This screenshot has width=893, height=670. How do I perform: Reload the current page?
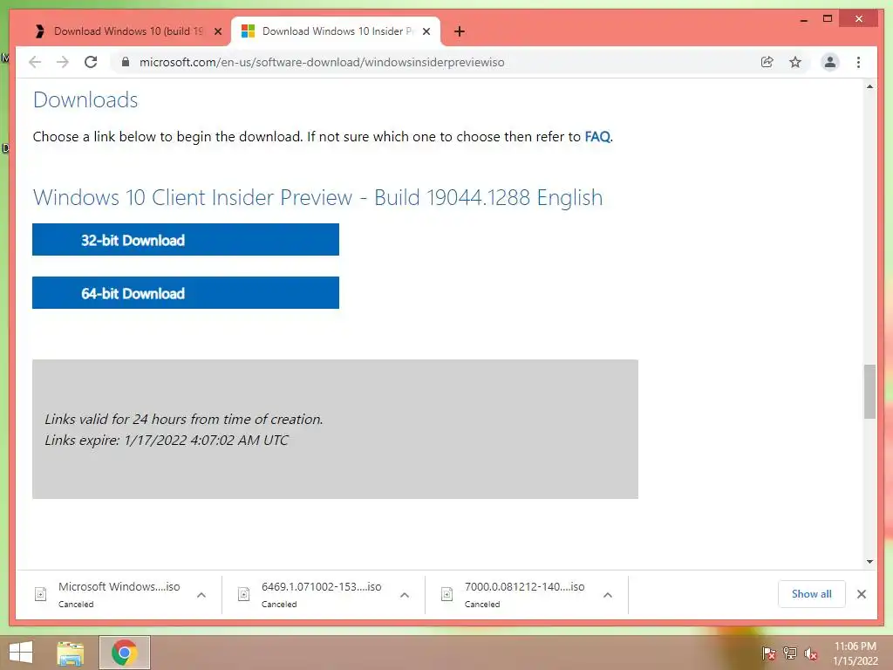click(91, 62)
